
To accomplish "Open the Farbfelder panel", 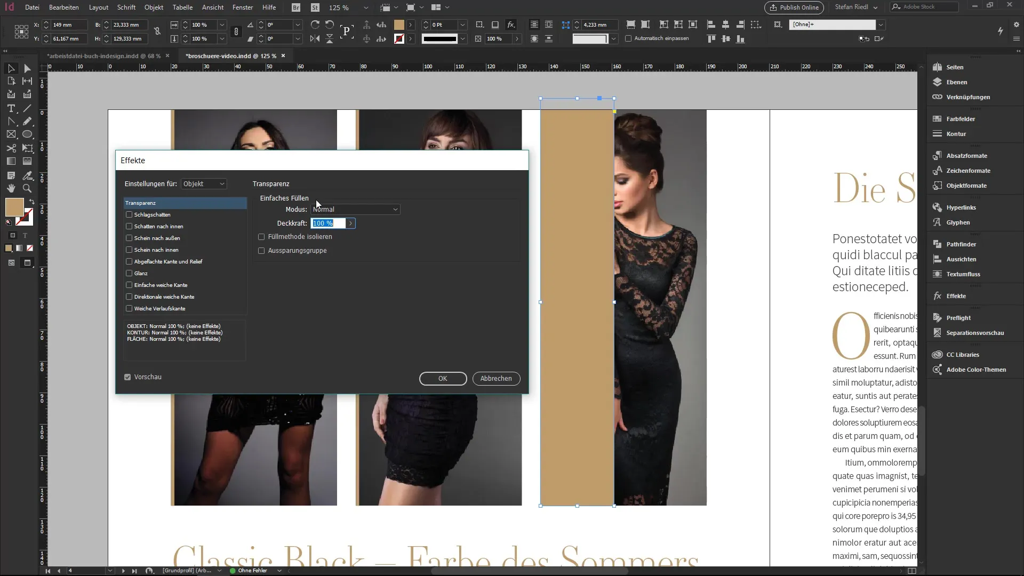I will coord(960,119).
